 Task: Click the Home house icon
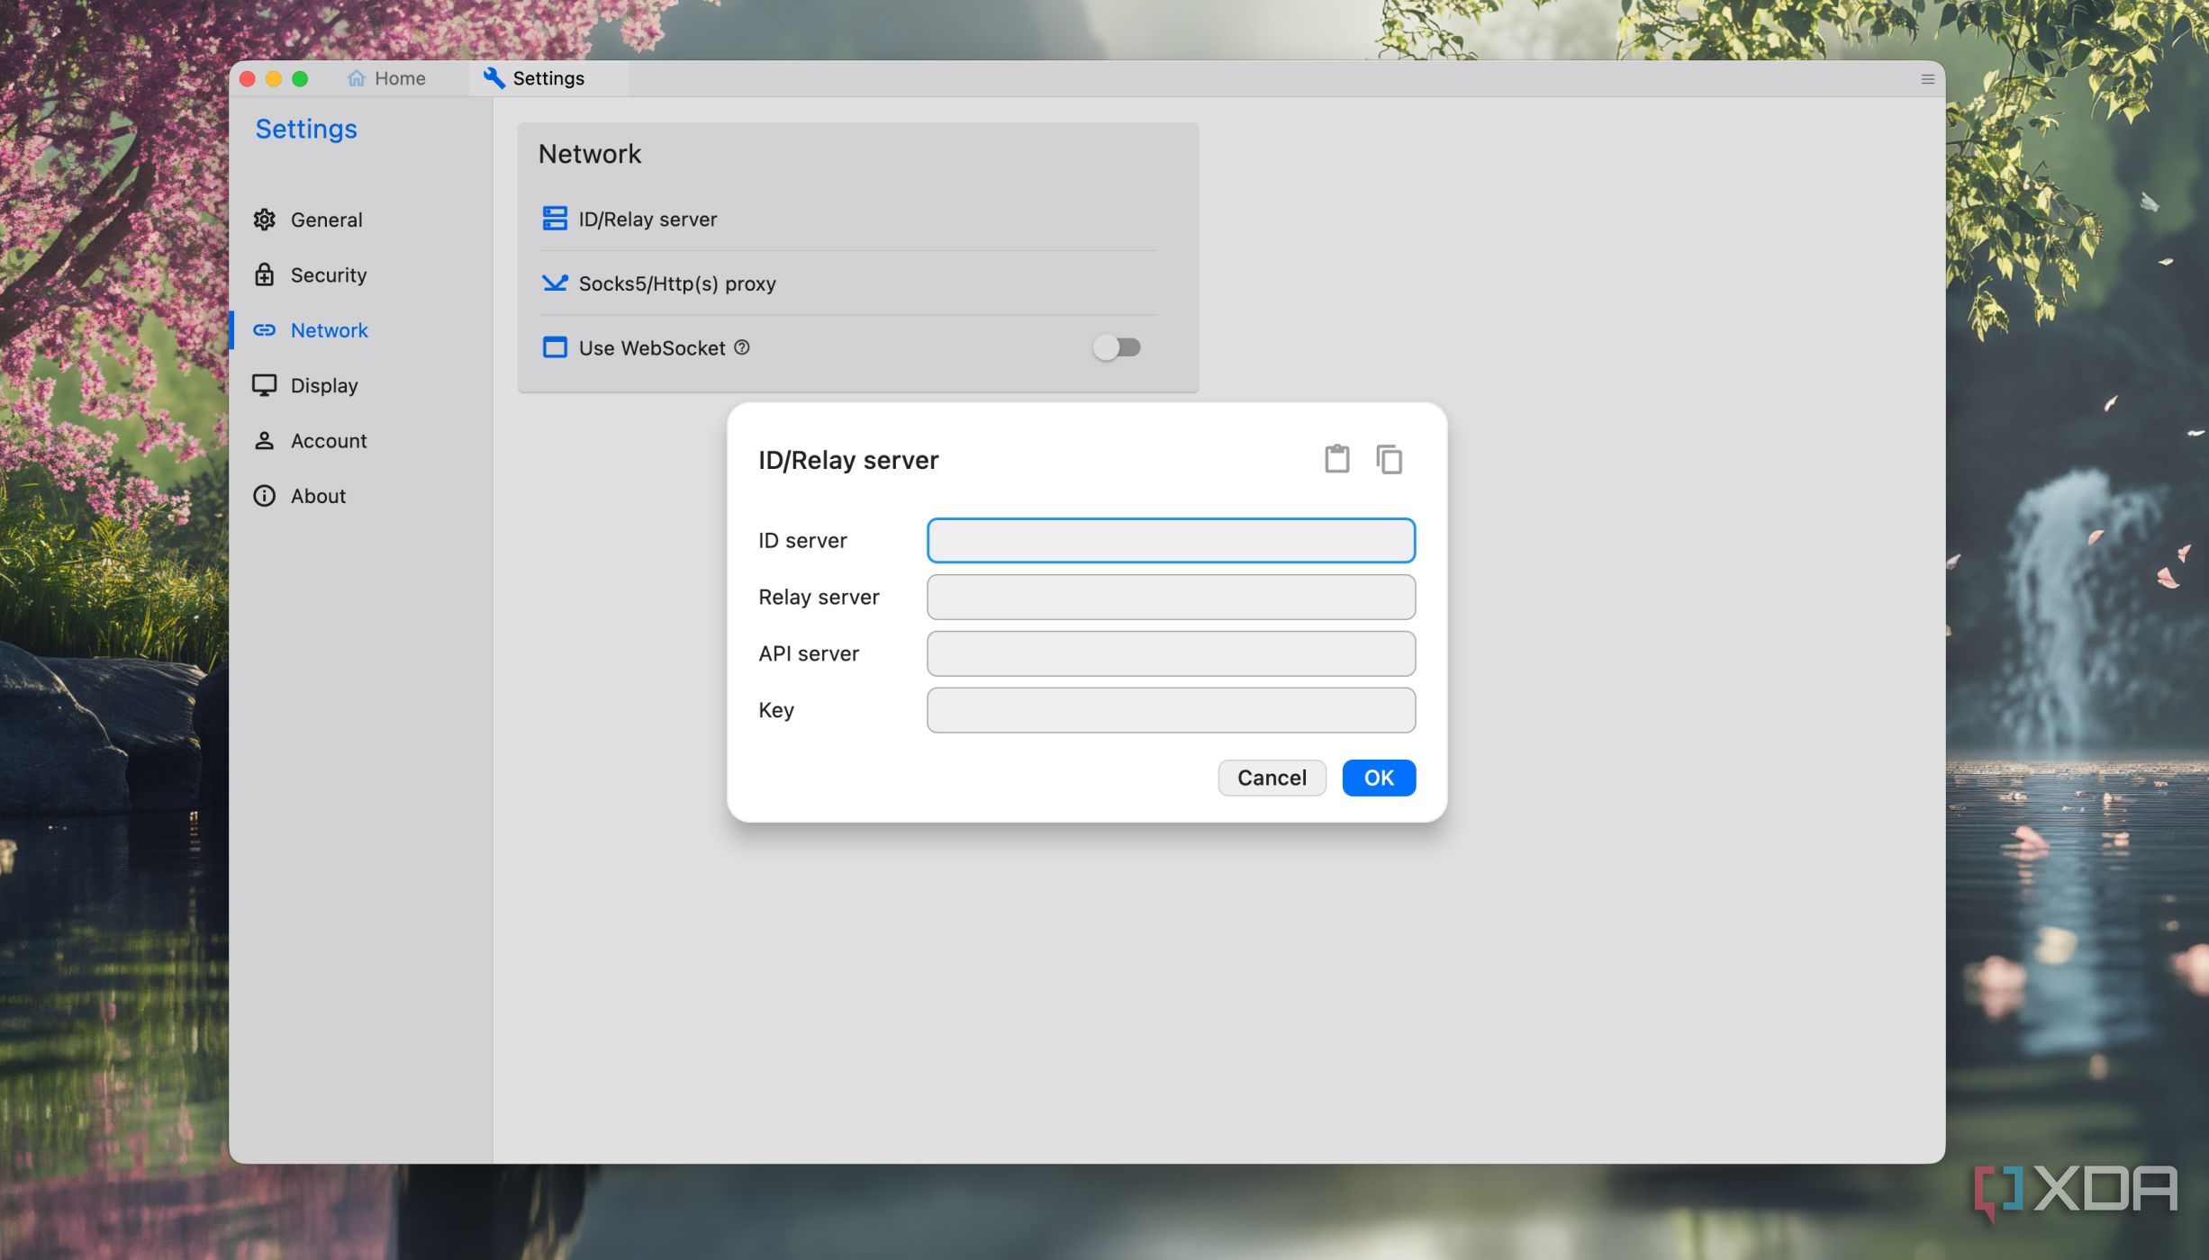click(x=357, y=78)
